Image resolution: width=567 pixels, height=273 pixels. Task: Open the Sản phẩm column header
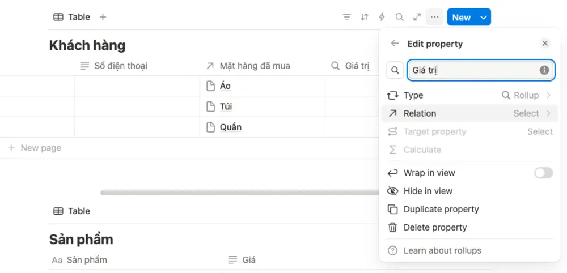click(135, 260)
